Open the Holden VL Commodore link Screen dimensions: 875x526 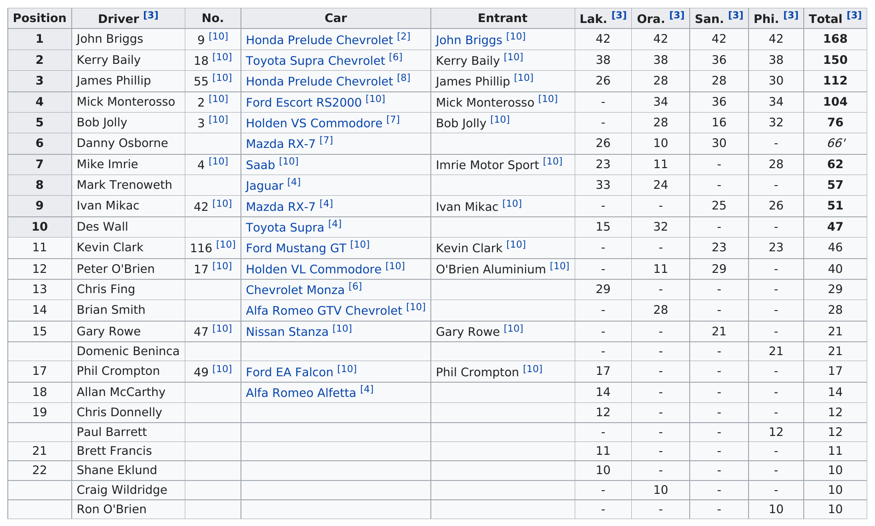pos(314,269)
